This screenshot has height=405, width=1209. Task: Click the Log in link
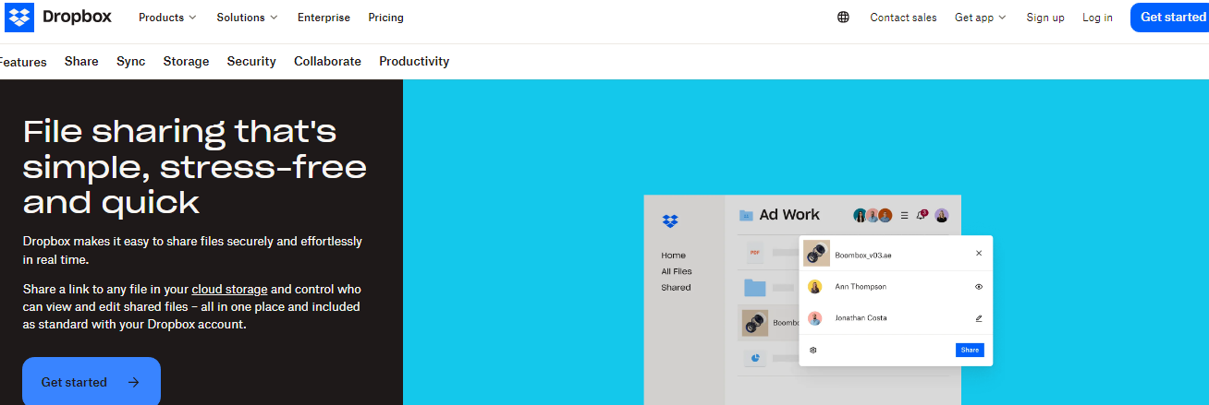pos(1097,18)
